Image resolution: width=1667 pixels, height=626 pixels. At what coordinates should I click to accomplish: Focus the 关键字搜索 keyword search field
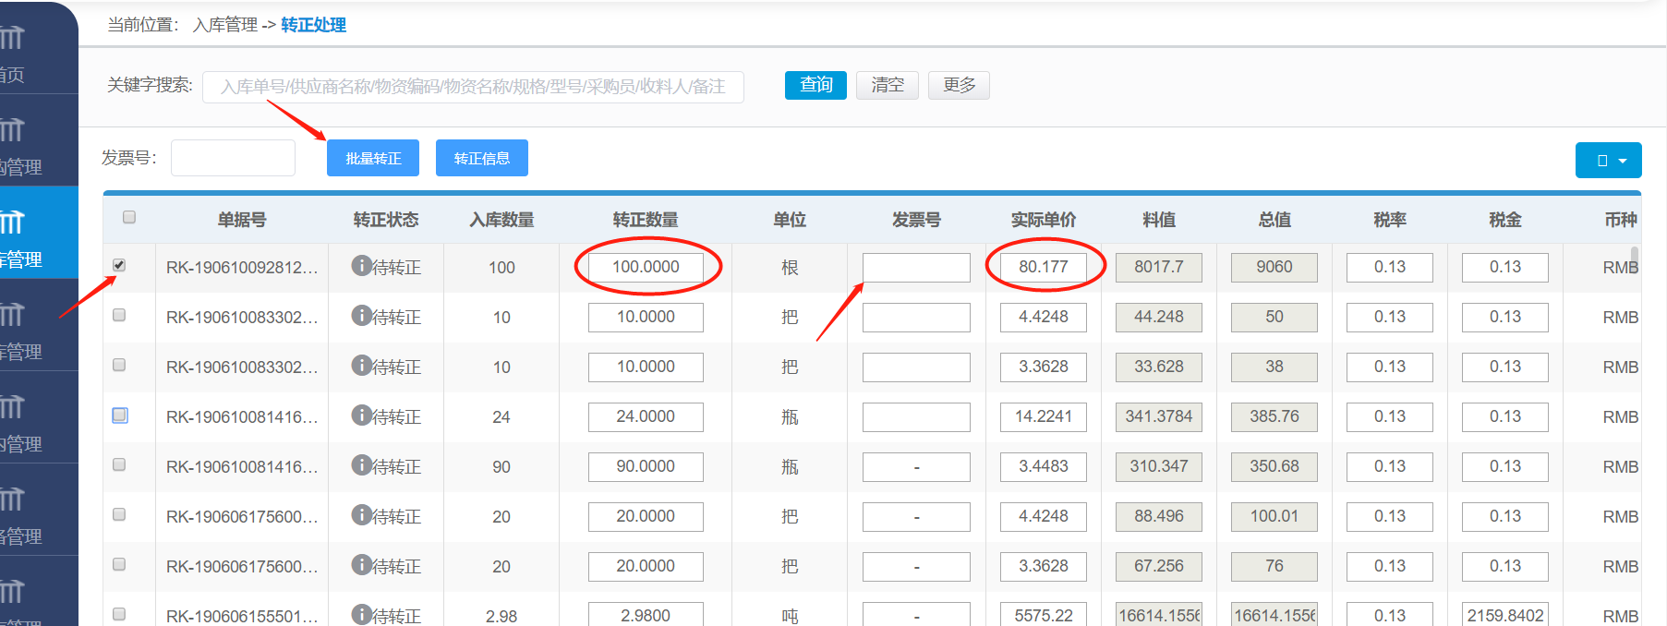pos(473,87)
